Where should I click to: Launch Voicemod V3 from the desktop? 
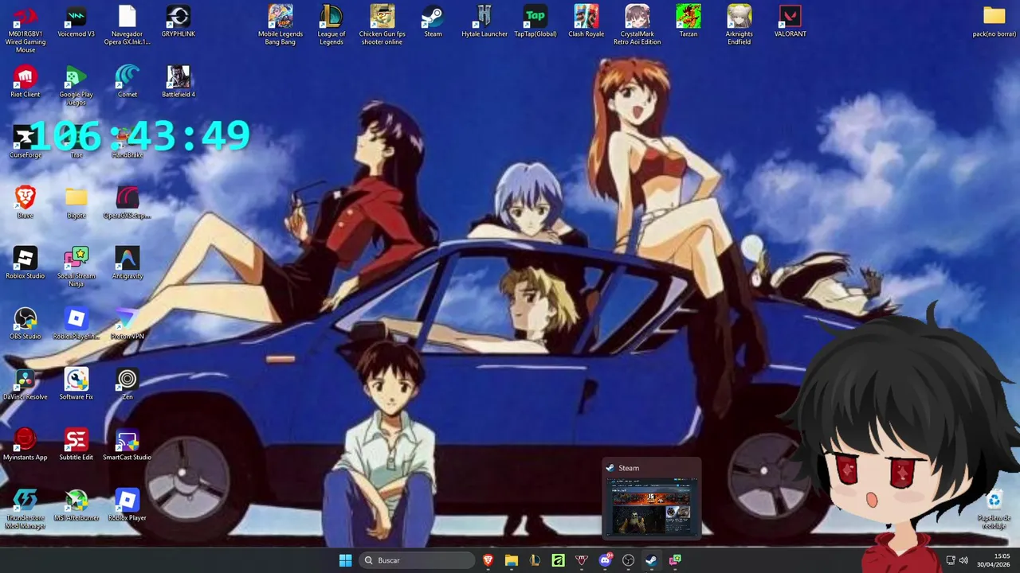76,22
